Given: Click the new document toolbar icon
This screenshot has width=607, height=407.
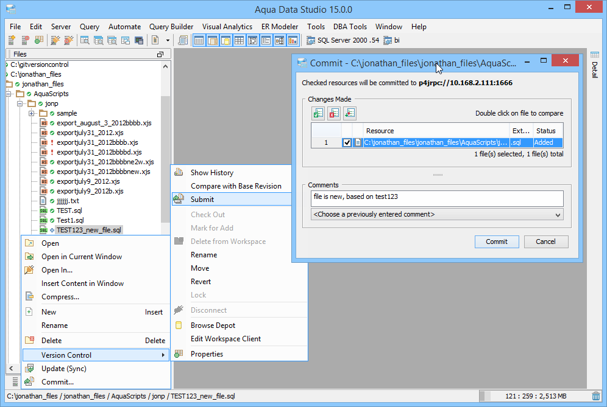Looking at the screenshot, I should point(155,40).
